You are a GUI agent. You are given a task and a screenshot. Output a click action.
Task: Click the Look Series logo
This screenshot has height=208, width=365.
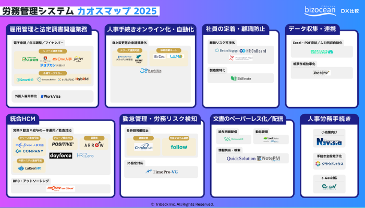[x=271, y=139]
